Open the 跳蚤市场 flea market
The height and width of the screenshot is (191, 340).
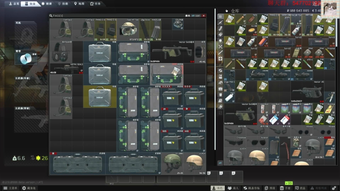point(252,188)
